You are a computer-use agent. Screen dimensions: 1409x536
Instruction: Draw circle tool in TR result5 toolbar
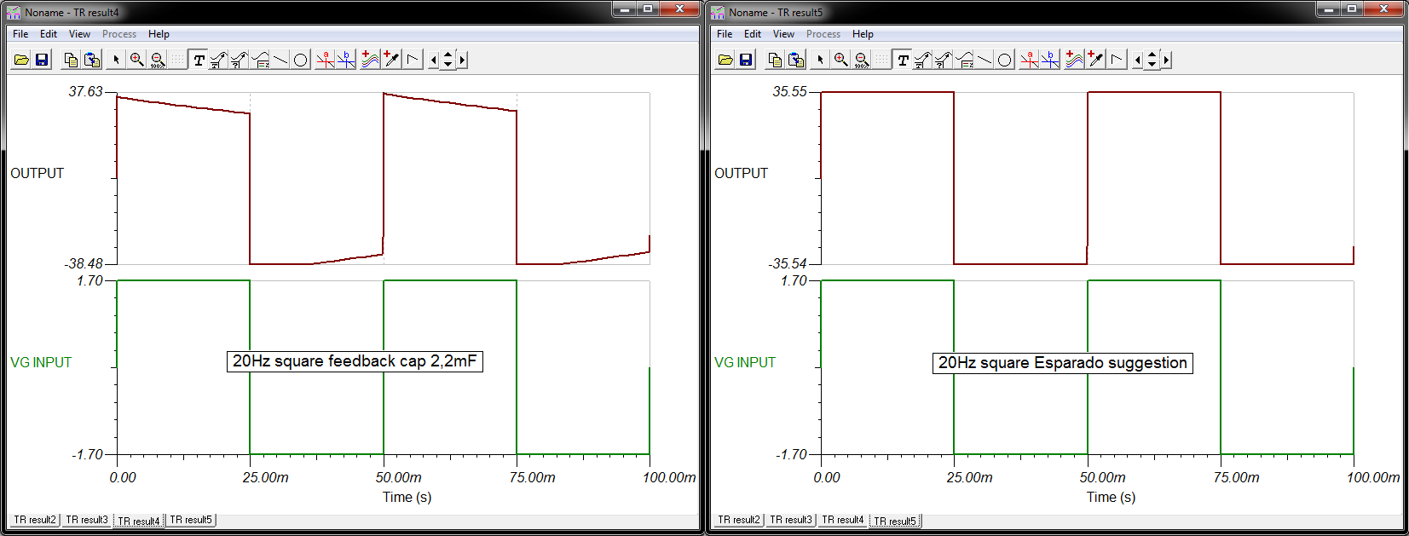[1005, 60]
